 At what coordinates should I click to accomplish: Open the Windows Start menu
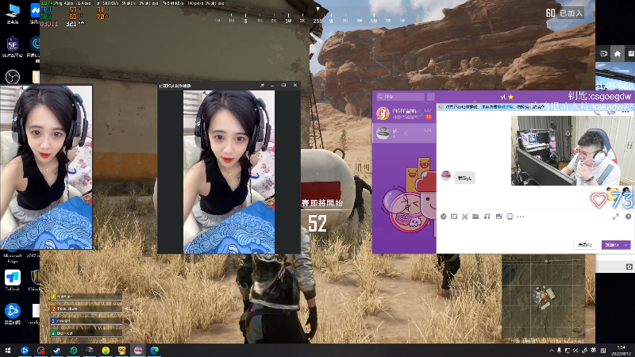coord(8,351)
